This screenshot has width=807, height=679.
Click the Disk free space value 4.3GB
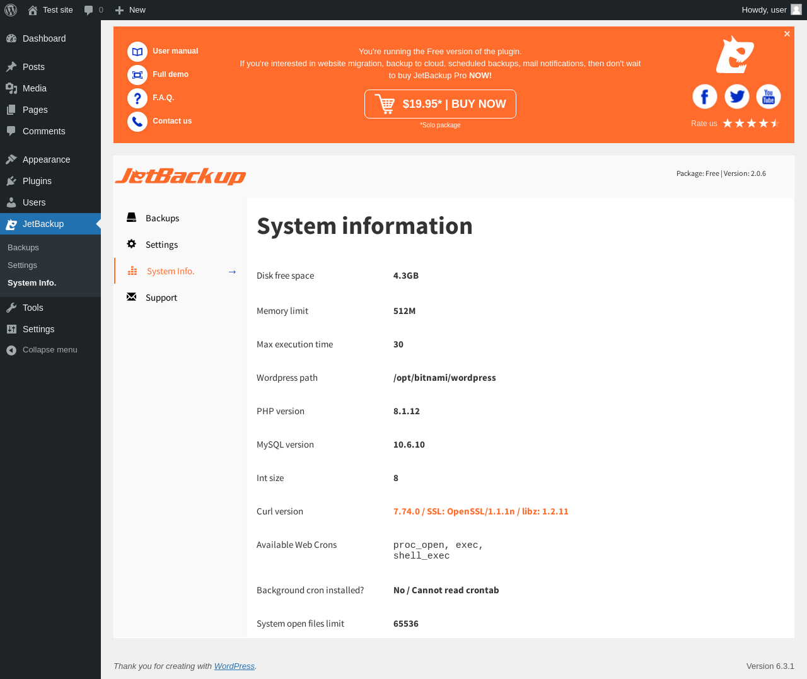coord(406,276)
